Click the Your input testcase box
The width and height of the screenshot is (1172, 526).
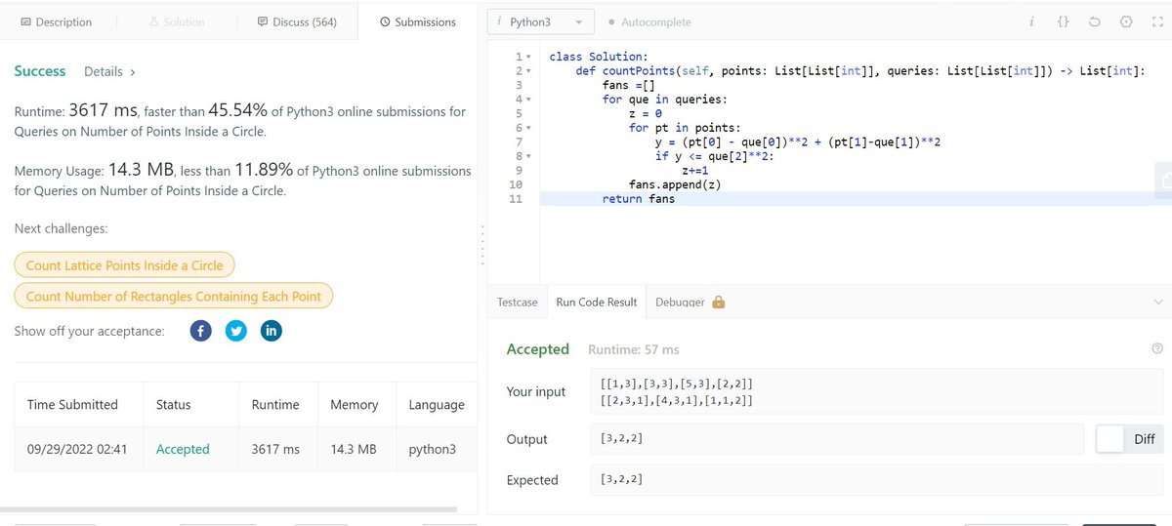tap(877, 392)
